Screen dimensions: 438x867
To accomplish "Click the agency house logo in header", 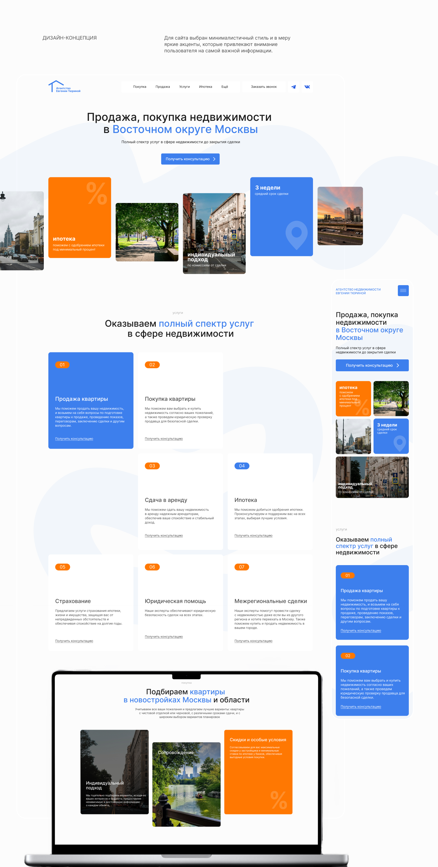I will coord(64,87).
